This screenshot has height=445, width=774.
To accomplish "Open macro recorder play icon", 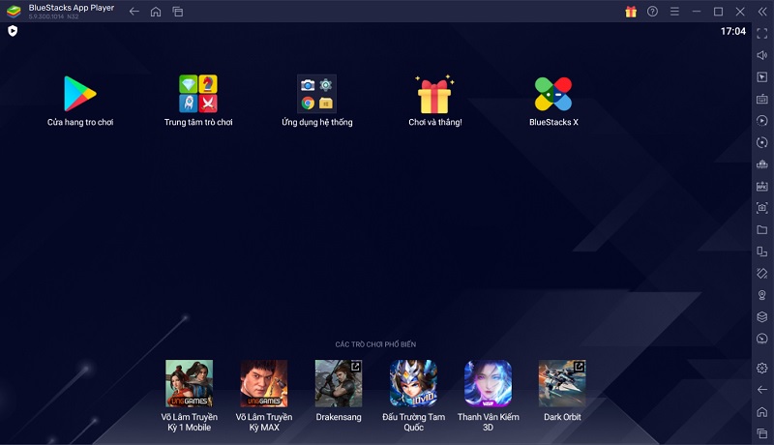I will click(x=762, y=120).
